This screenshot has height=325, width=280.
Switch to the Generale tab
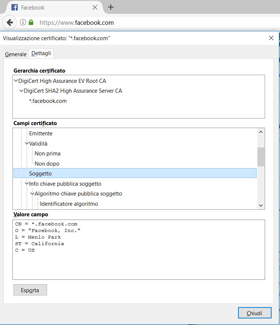[x=16, y=54]
